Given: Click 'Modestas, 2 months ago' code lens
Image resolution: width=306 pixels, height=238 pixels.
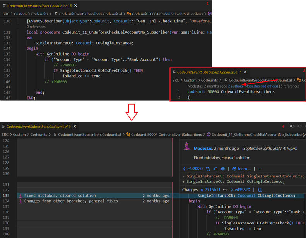Looking at the screenshot, I should (x=206, y=86).
